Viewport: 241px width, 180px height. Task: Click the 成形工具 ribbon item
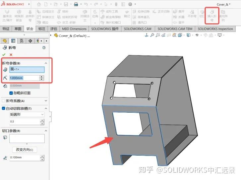[x=109, y=12]
